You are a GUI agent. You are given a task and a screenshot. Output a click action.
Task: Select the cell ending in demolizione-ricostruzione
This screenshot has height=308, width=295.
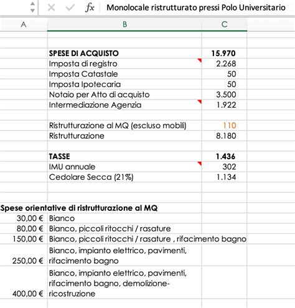[x=124, y=283]
